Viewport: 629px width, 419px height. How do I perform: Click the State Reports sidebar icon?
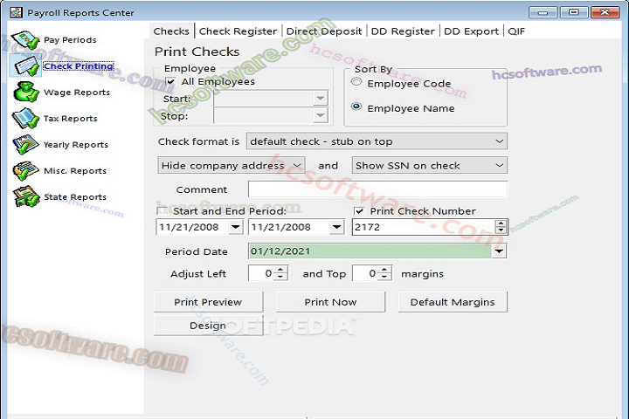pos(25,197)
